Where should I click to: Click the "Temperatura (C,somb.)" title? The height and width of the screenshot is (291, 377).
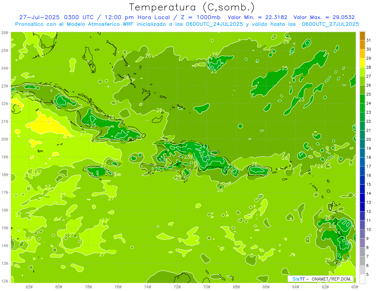(192, 7)
